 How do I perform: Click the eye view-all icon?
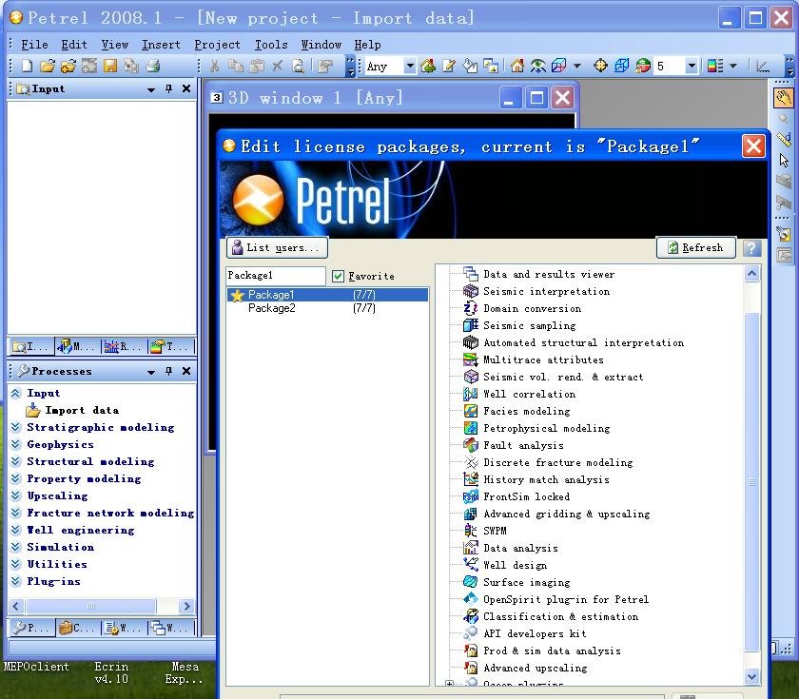coord(537,66)
